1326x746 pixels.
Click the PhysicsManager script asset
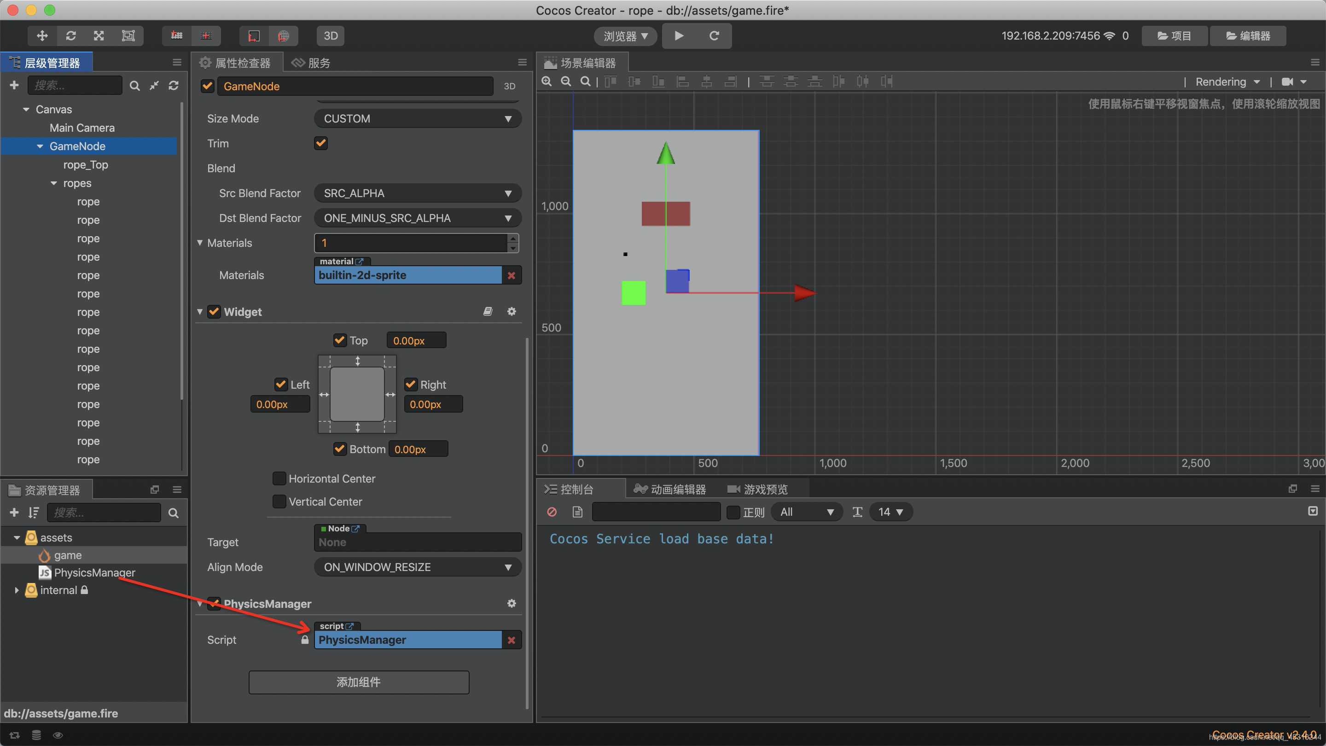(94, 572)
